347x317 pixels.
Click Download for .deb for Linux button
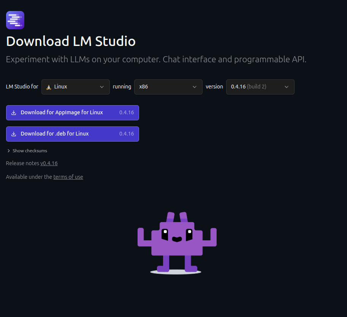pos(73,134)
